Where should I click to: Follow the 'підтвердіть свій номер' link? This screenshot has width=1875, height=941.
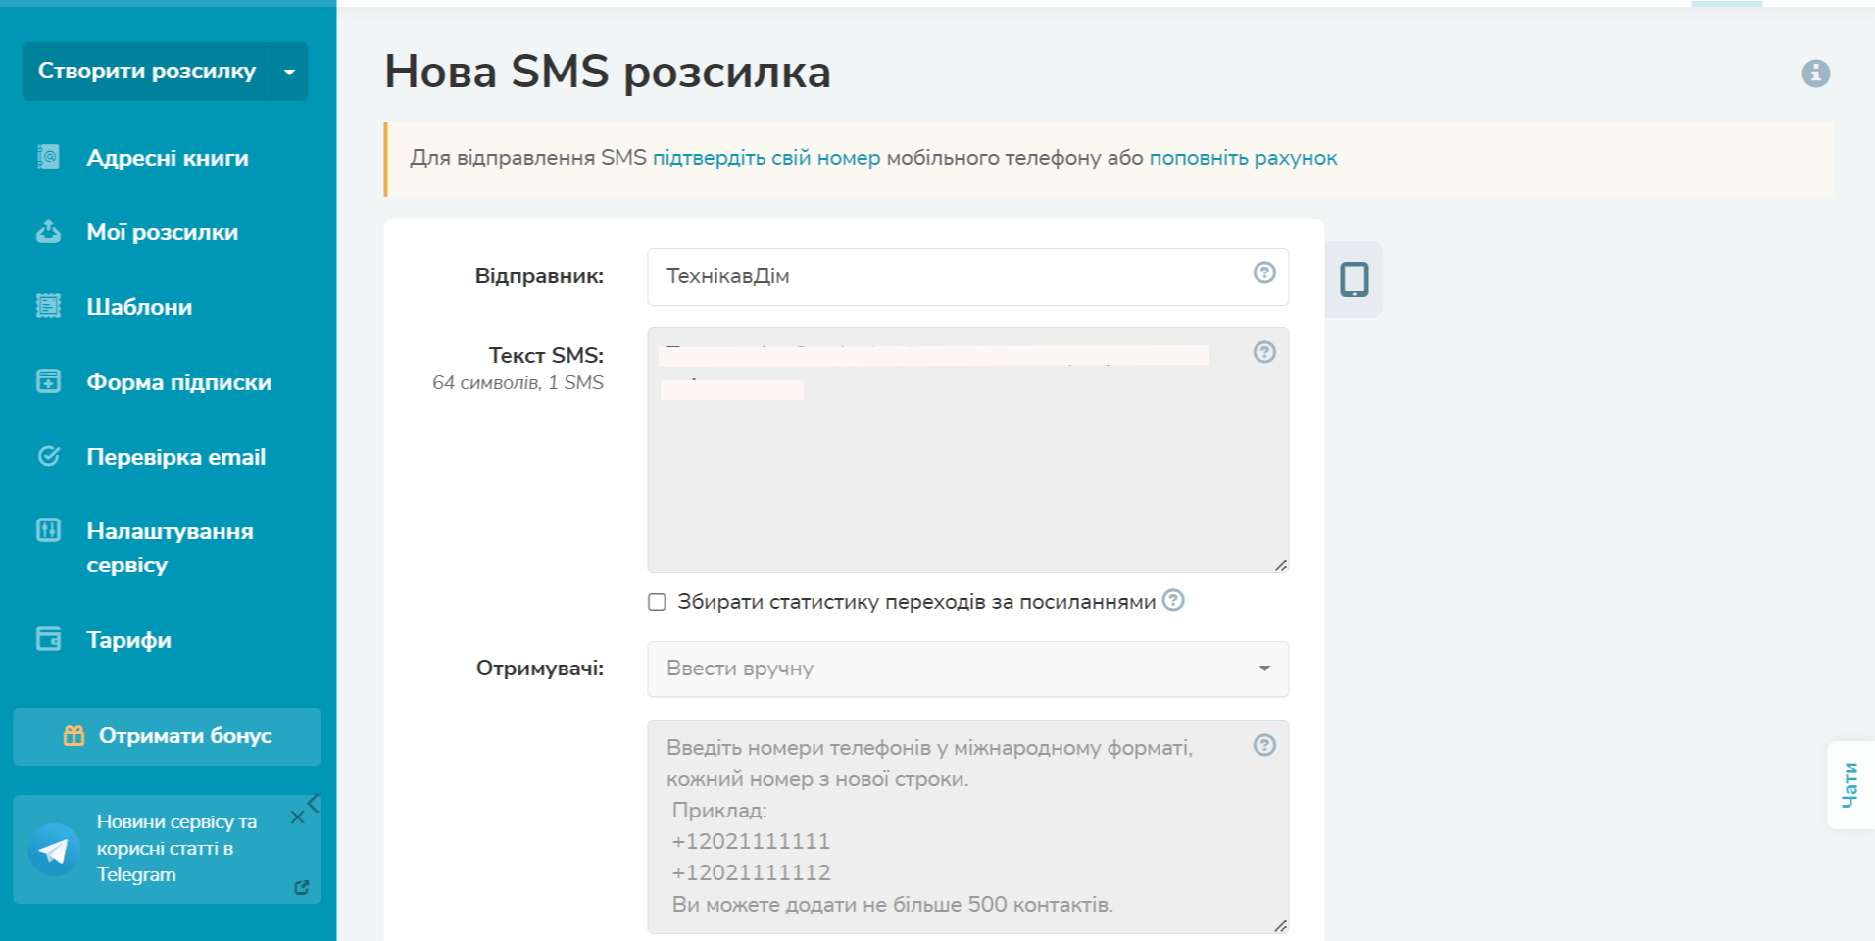coord(765,158)
